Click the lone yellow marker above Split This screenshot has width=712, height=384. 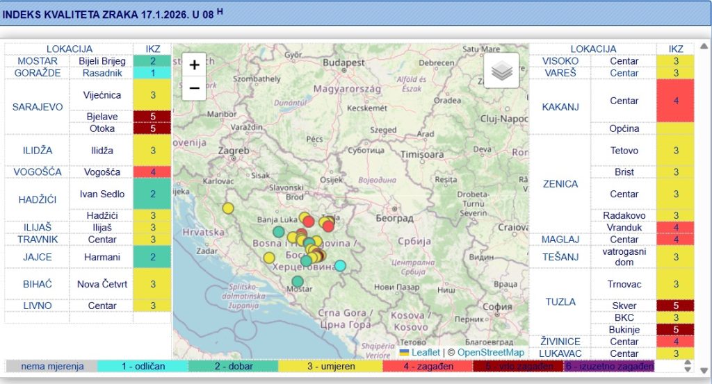click(x=269, y=258)
